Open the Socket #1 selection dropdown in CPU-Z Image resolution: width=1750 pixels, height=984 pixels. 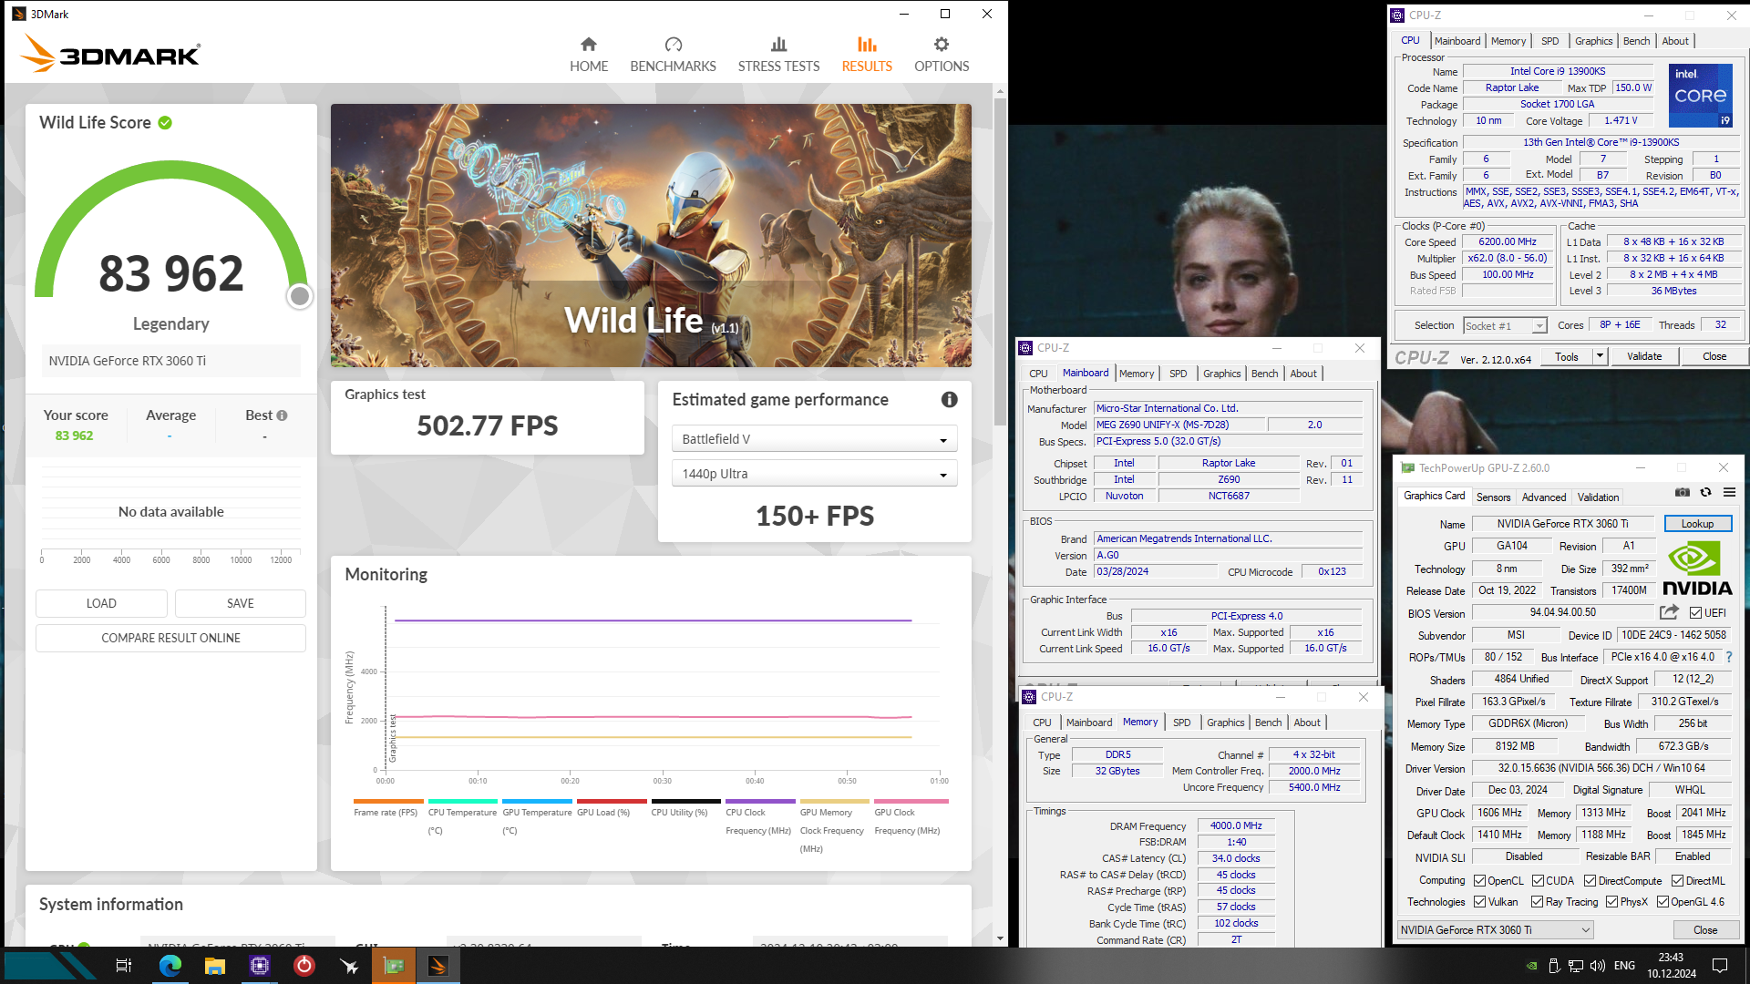tap(1505, 326)
